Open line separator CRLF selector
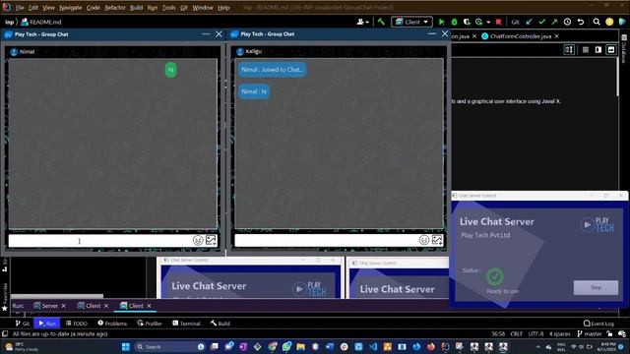Viewport: 630px width, 354px height. click(516, 334)
